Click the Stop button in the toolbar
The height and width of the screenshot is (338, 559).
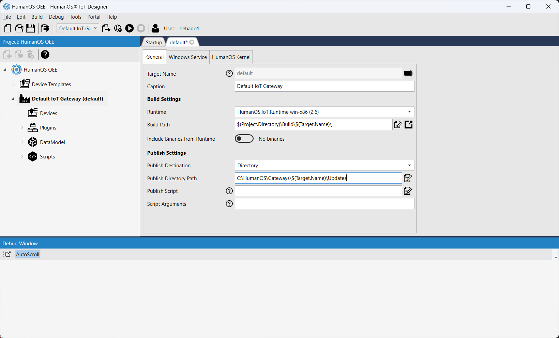(141, 28)
